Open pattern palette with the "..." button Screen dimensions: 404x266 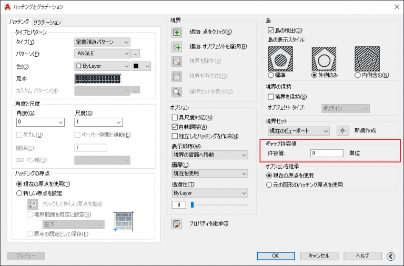[x=136, y=54]
